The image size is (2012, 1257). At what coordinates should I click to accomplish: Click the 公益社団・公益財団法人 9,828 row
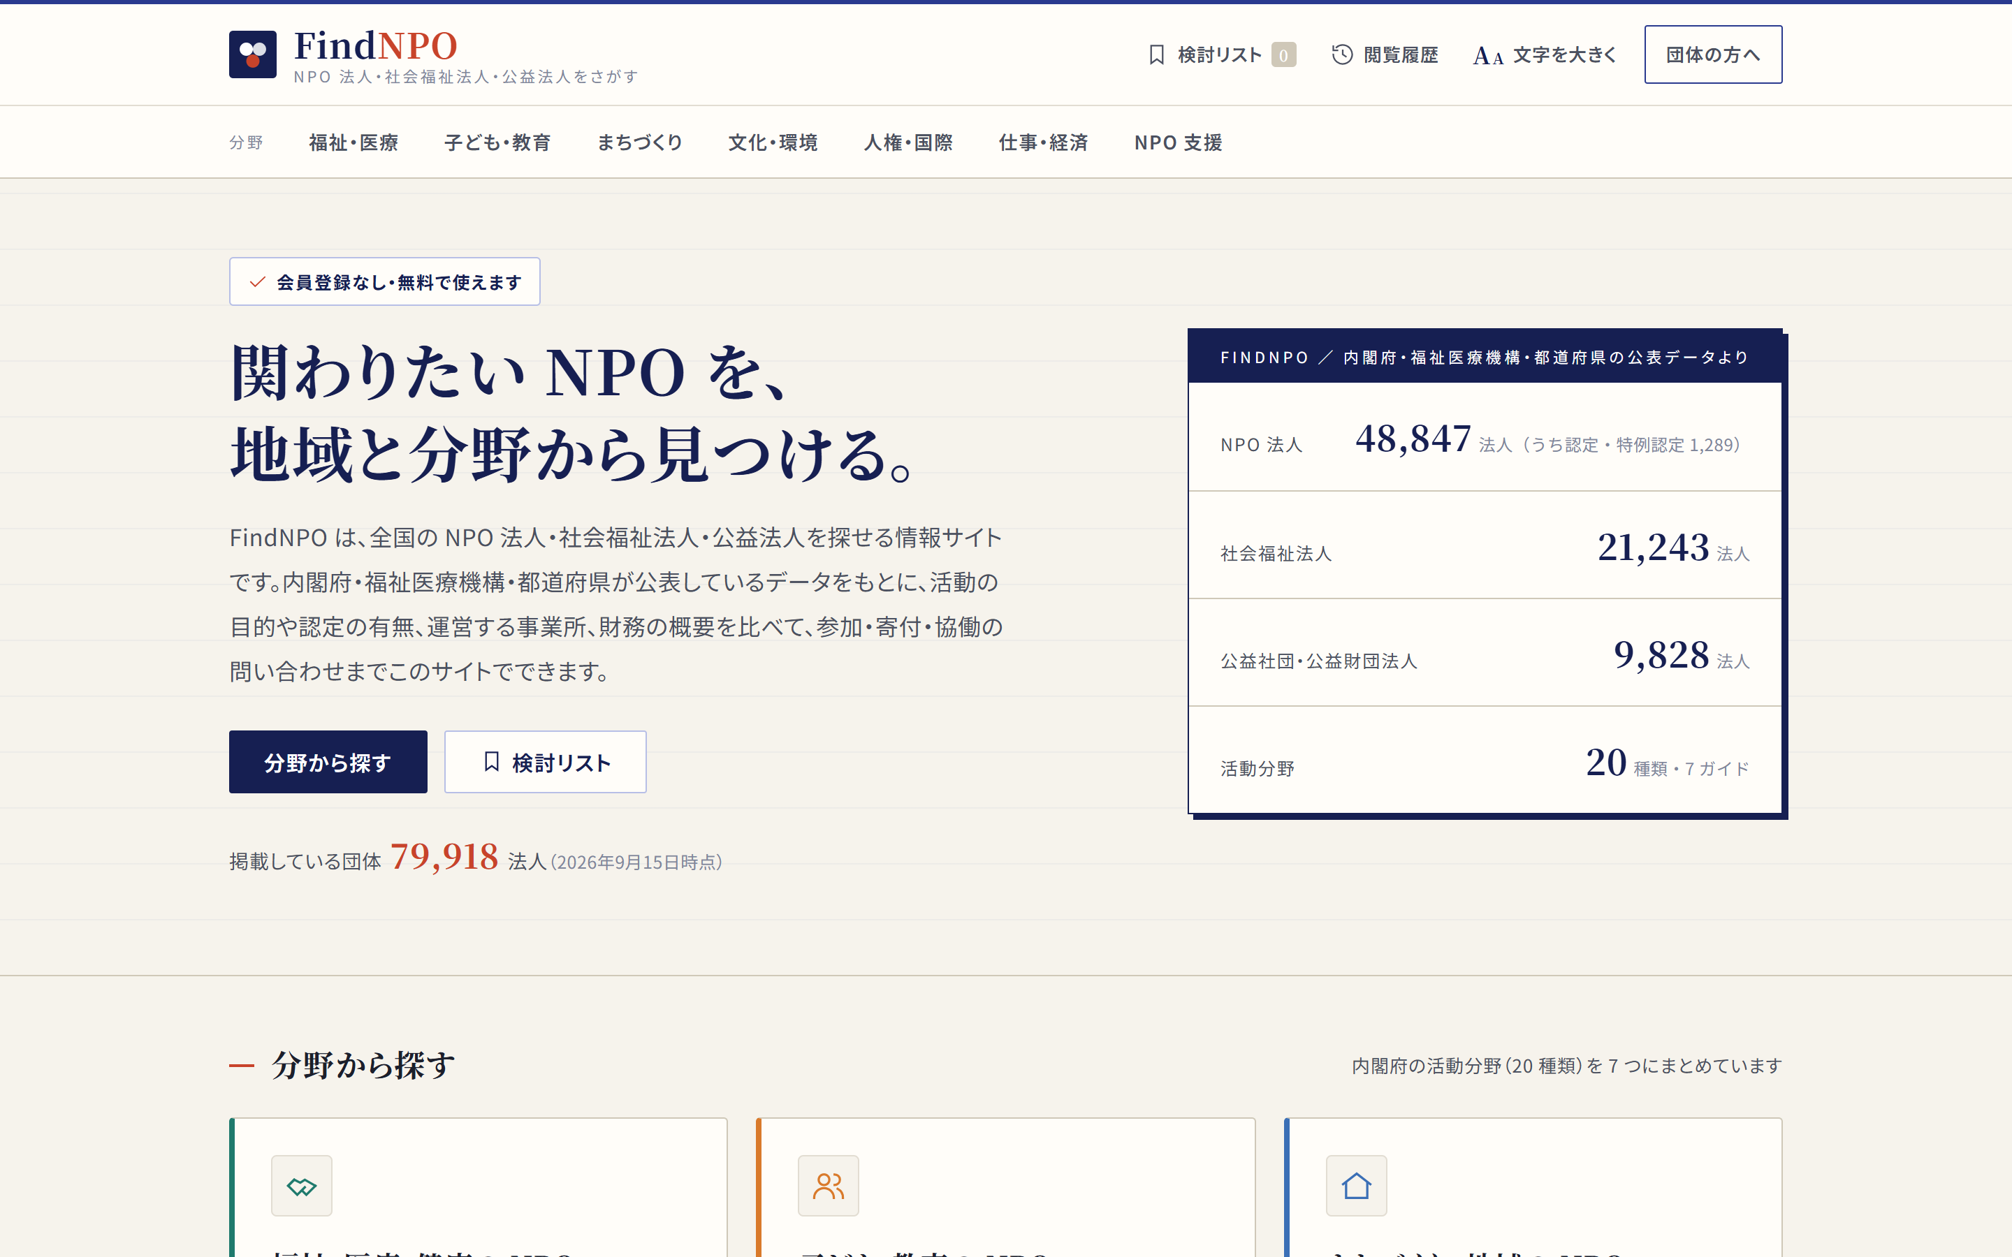pos(1485,653)
